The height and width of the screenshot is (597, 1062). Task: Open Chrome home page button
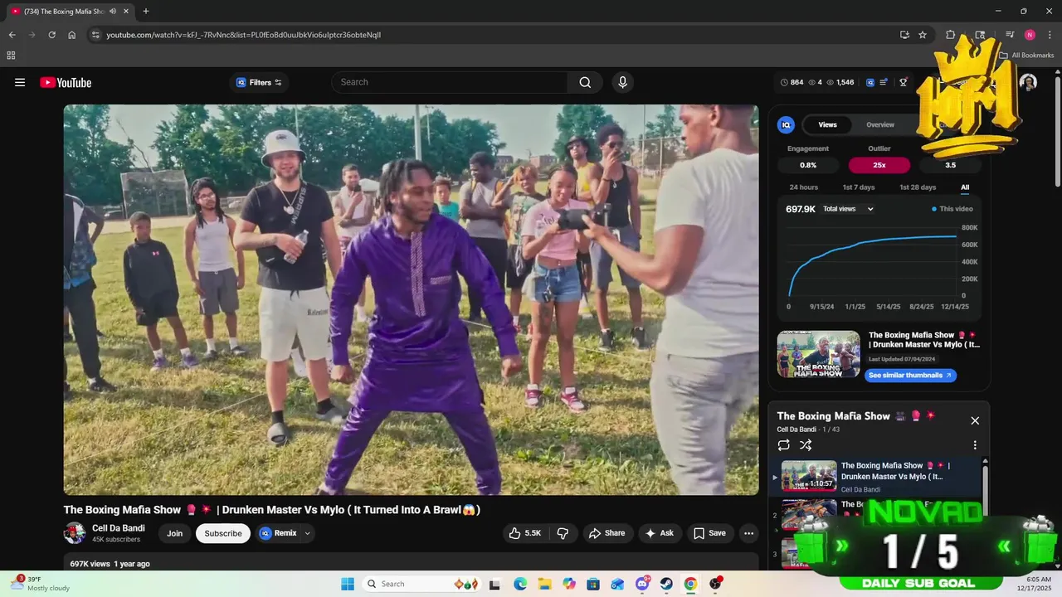pos(71,35)
